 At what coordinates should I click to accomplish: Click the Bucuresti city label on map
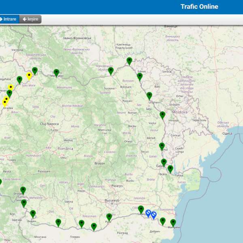click(112, 200)
